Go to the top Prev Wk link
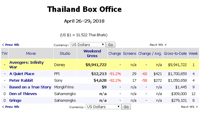The height and width of the screenshot is (113, 206). coord(10,45)
